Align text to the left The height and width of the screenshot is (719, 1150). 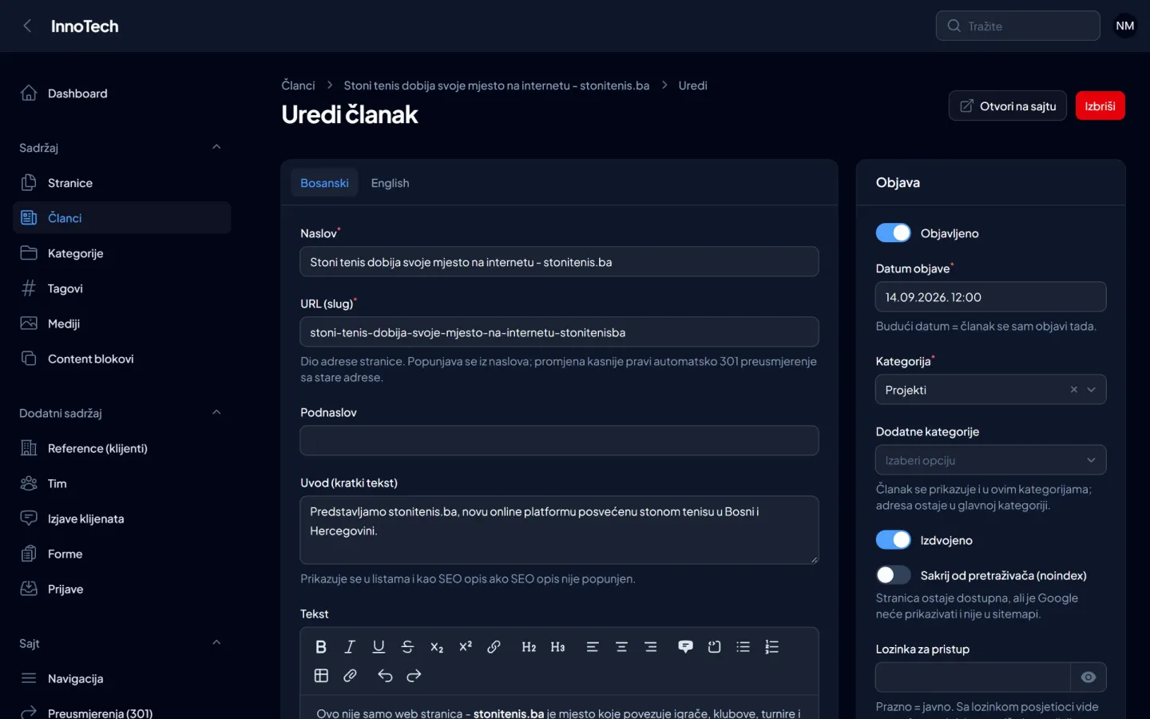pyautogui.click(x=593, y=647)
